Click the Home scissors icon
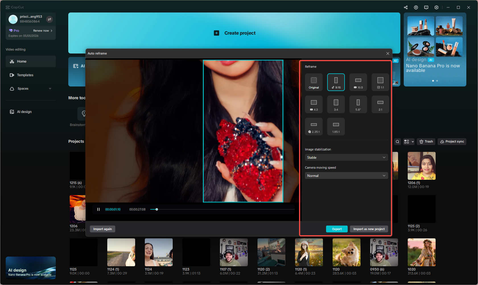 (12, 61)
